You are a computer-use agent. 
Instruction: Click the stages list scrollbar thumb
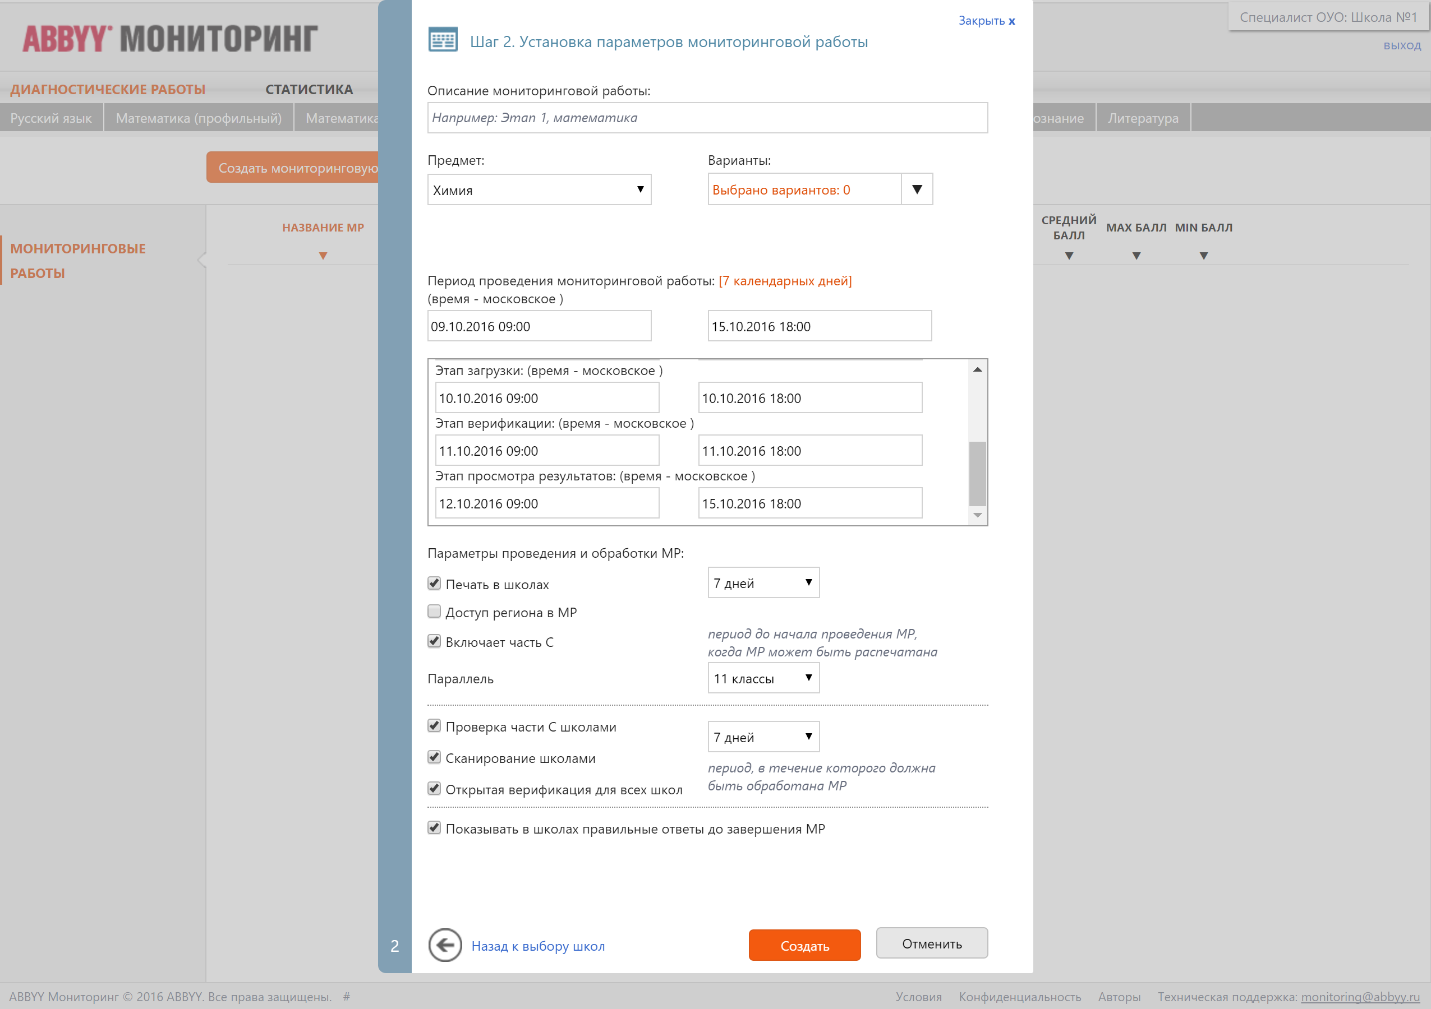[x=977, y=473]
